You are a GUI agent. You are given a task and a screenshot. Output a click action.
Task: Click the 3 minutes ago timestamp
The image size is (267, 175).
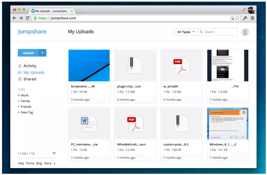click(x=80, y=99)
